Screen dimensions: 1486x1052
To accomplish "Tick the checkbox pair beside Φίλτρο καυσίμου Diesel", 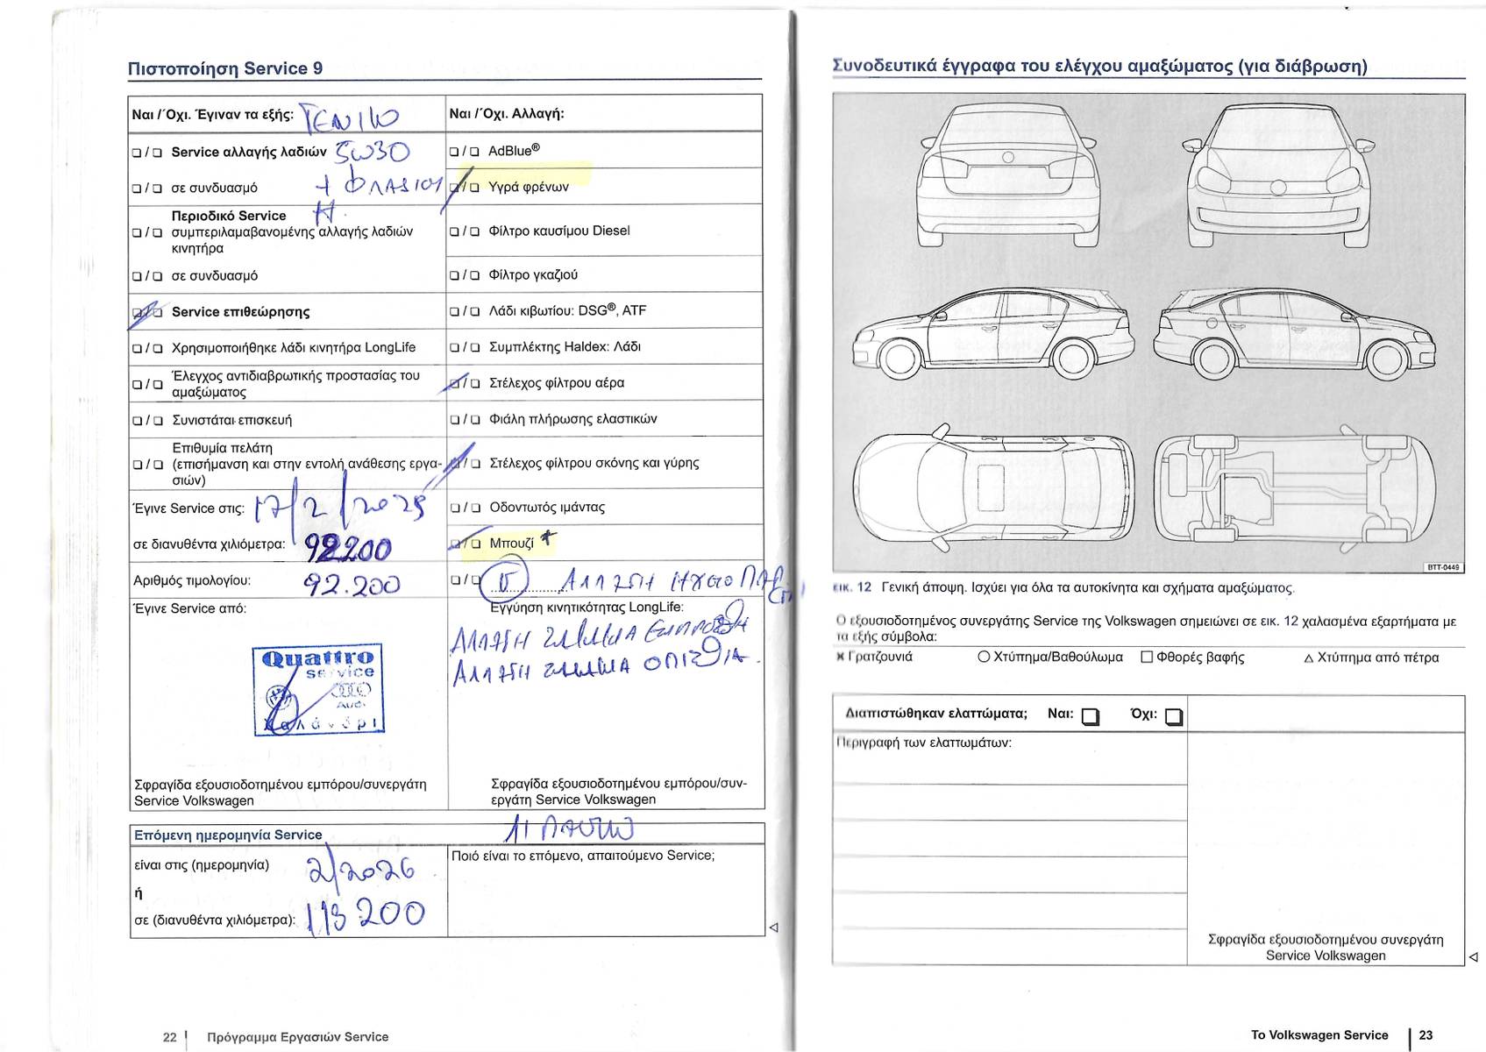I will pos(465,231).
